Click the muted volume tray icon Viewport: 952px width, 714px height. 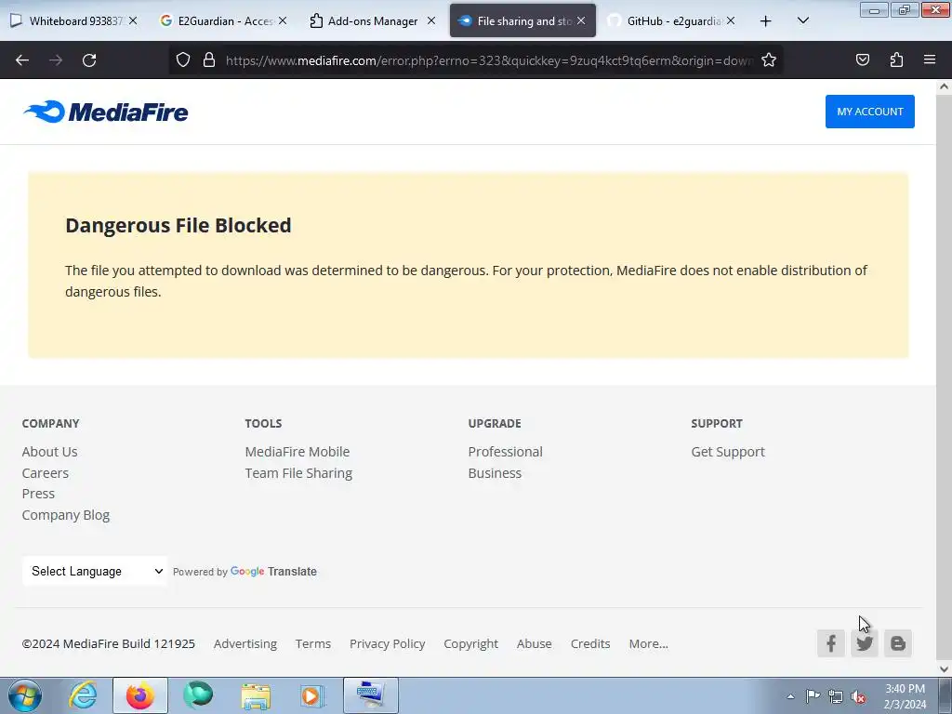click(x=858, y=696)
